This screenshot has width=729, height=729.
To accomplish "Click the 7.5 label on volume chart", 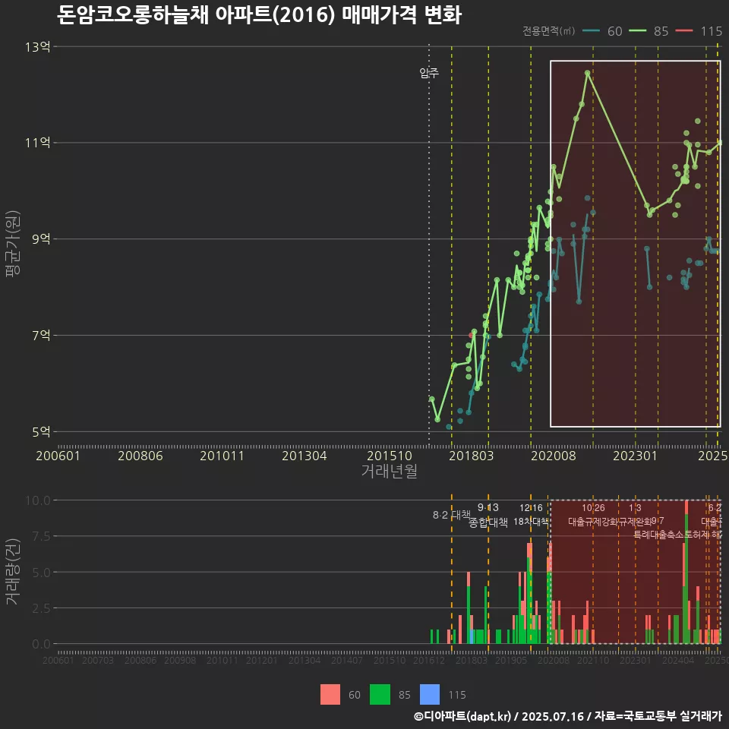I will pos(41,537).
